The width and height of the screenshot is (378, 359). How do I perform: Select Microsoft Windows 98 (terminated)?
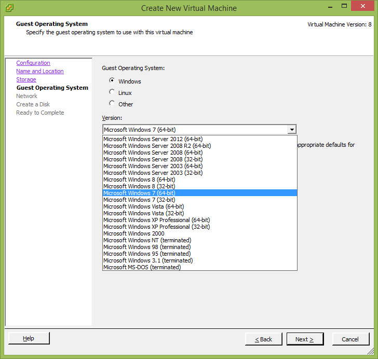coord(199,247)
